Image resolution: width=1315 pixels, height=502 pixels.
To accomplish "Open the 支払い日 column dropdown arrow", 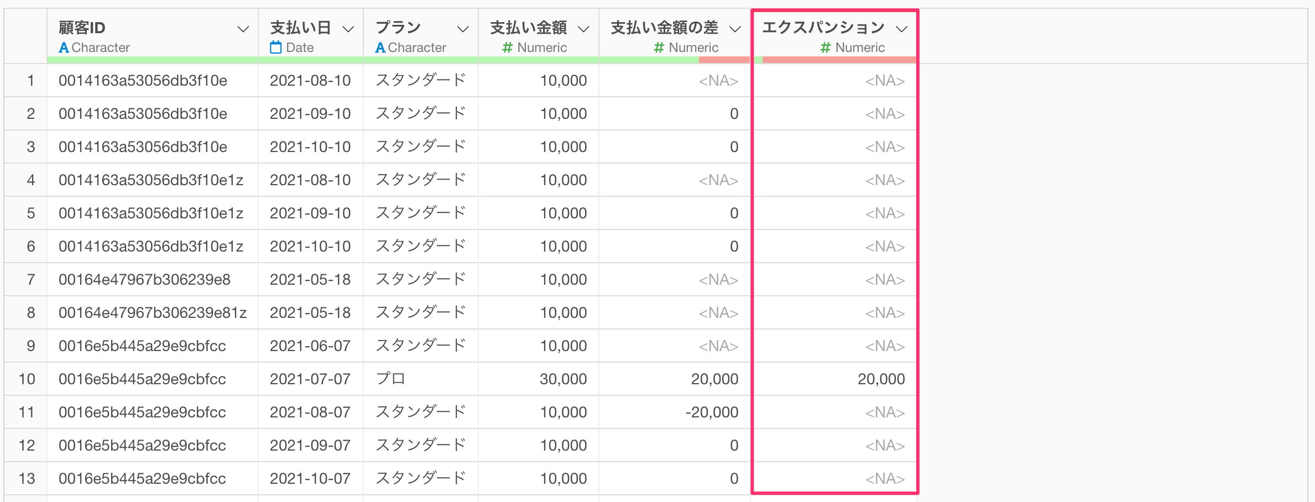I will pos(348,29).
